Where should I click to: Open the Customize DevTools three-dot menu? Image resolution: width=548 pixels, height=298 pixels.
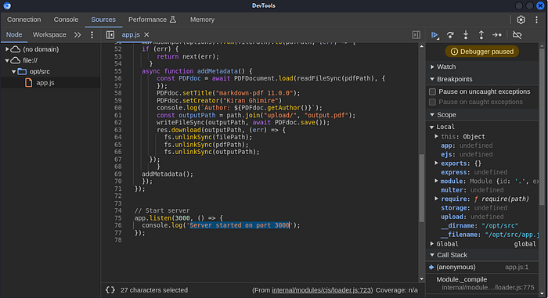(536, 20)
